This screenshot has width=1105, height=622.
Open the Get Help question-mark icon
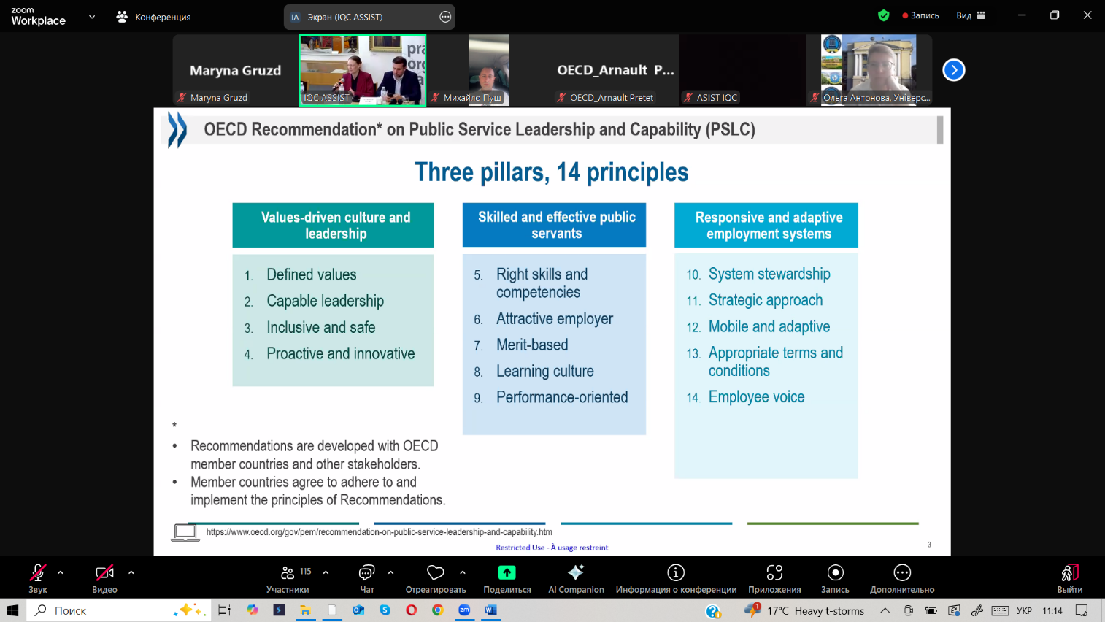pos(713,611)
